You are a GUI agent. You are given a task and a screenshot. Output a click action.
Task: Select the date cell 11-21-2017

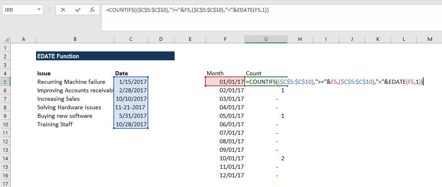tap(131, 107)
